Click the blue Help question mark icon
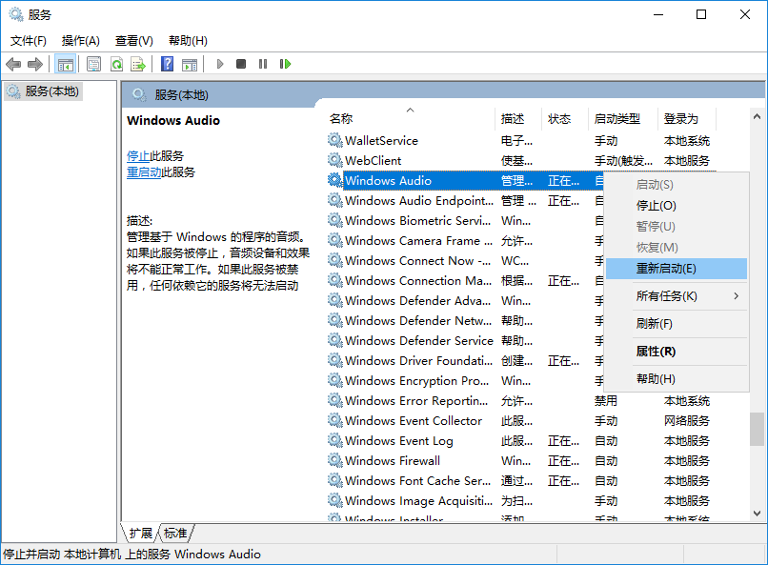 167,64
